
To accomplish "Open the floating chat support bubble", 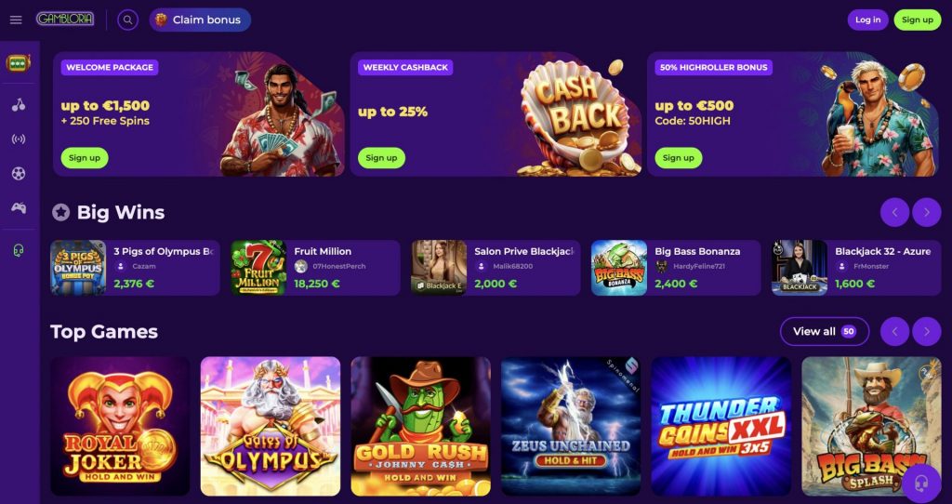I will pyautogui.click(x=921, y=484).
